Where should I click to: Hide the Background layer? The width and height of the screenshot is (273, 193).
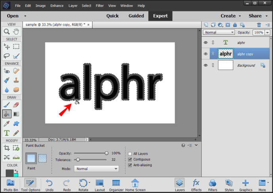pyautogui.click(x=206, y=65)
